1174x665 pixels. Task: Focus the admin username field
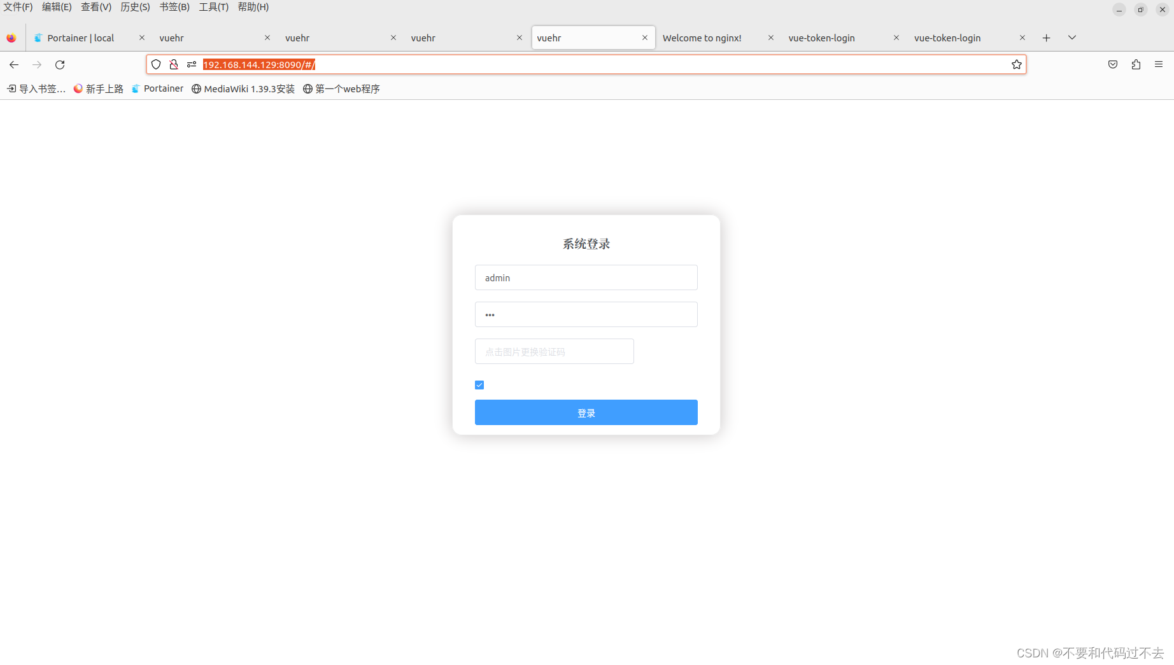(x=586, y=277)
